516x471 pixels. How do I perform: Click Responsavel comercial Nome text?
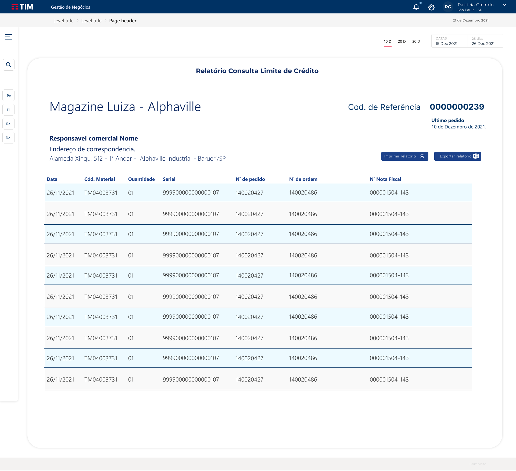click(94, 138)
